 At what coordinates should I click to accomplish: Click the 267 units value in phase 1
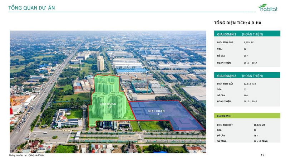246,56
